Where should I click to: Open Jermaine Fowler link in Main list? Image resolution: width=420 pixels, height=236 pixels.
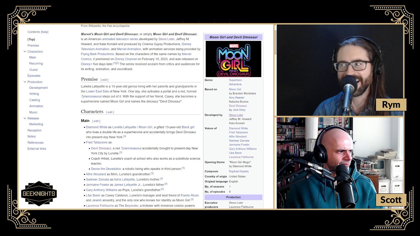click(97, 185)
